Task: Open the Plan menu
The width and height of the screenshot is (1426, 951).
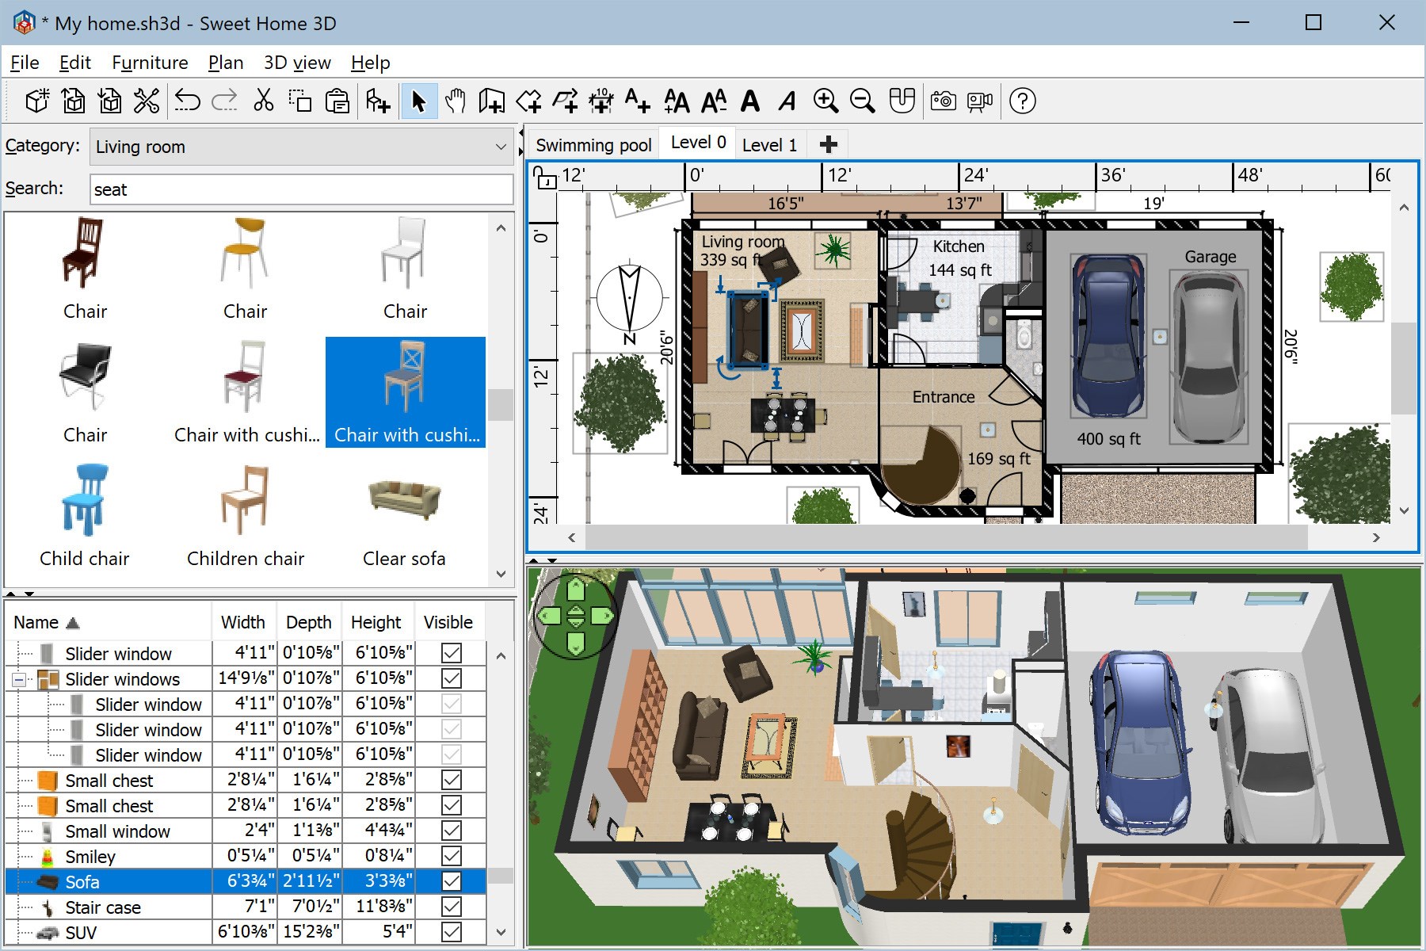Action: (x=226, y=63)
